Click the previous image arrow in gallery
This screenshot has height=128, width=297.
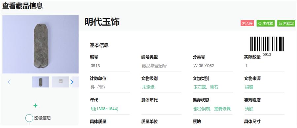(9, 82)
